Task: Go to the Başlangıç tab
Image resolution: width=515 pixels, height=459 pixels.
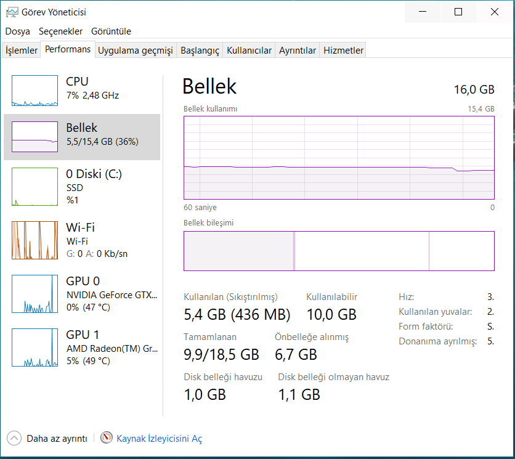Action: pyautogui.click(x=200, y=51)
